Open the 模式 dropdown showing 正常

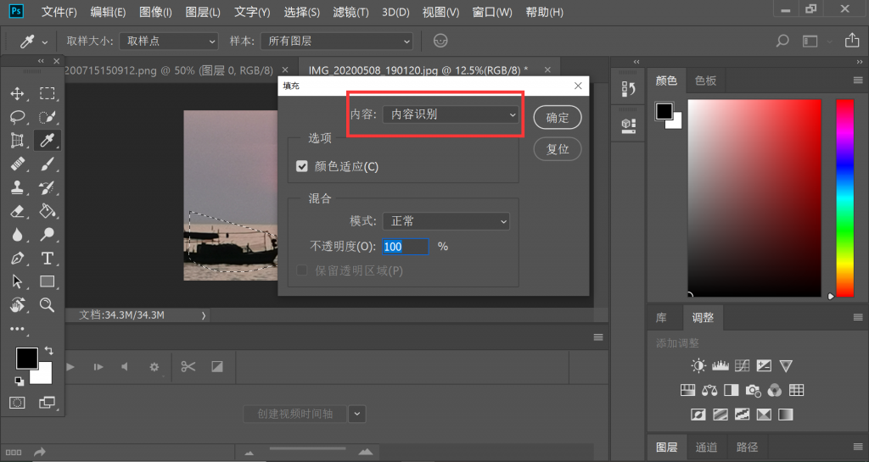tap(446, 221)
